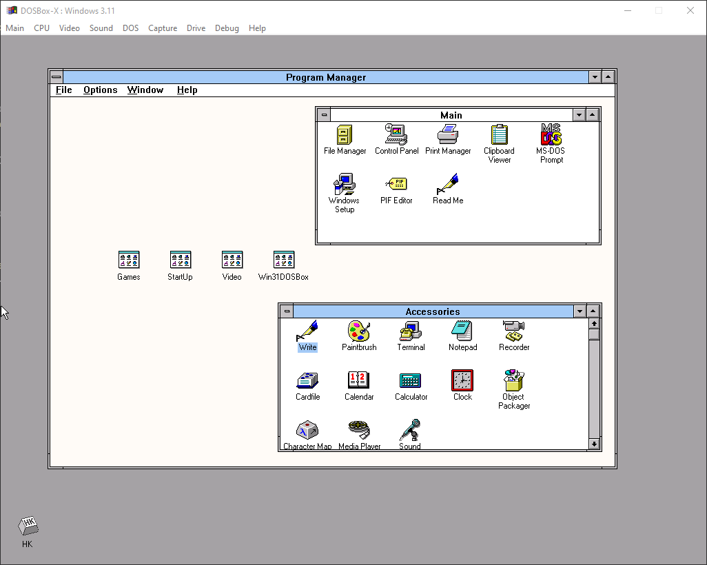
Task: Click the Main window title bar
Action: click(x=451, y=115)
